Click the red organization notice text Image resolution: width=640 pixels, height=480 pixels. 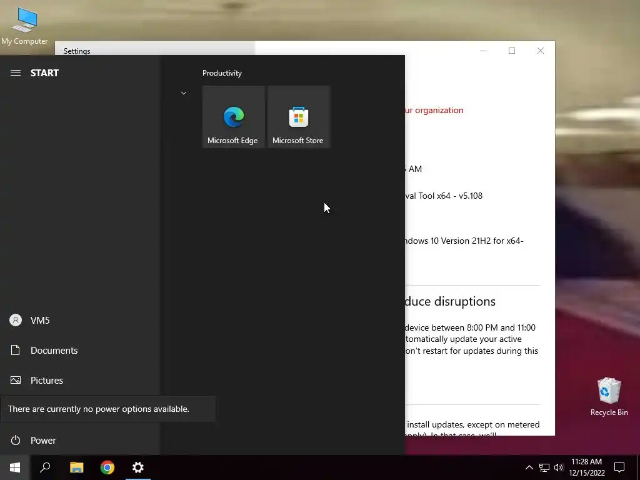[434, 110]
